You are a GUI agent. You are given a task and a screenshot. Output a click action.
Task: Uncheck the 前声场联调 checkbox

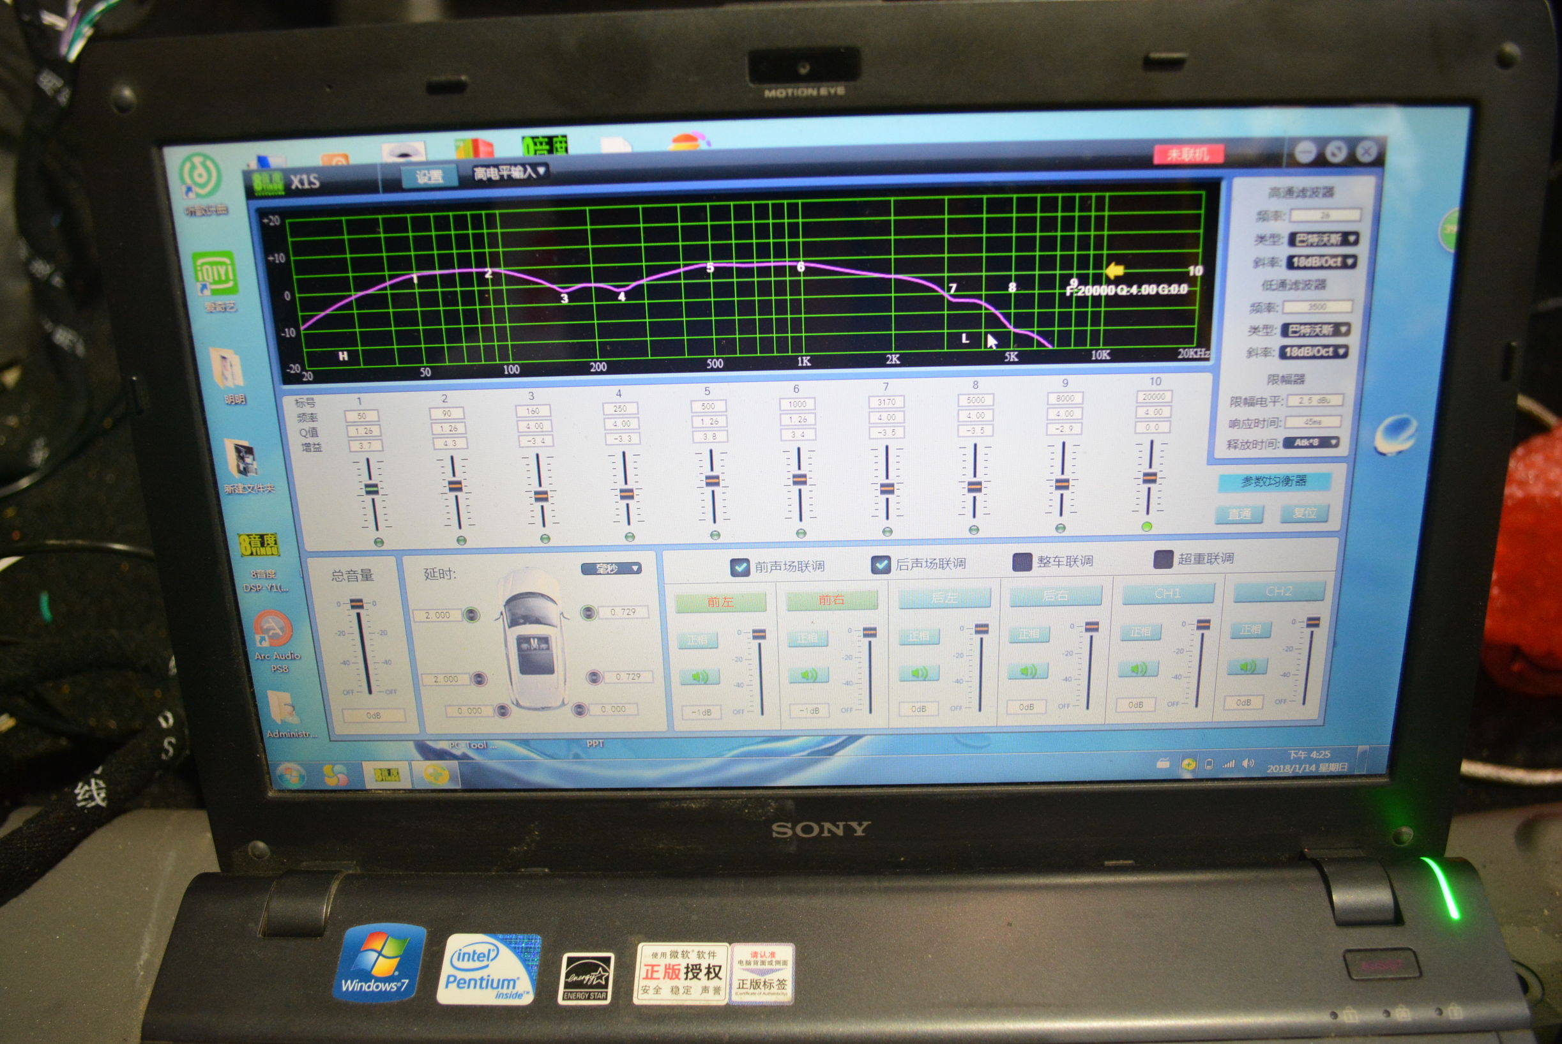[x=739, y=566]
